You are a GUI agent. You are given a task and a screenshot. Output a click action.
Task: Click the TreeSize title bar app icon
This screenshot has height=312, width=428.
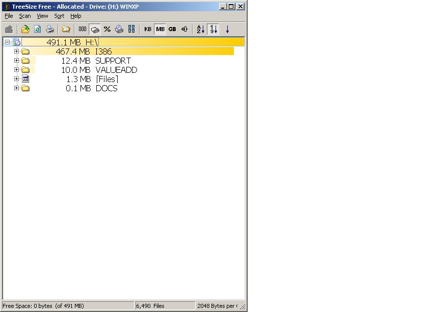(x=7, y=7)
